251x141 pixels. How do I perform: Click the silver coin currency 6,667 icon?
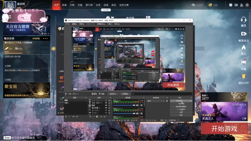pyautogui.click(x=193, y=5)
